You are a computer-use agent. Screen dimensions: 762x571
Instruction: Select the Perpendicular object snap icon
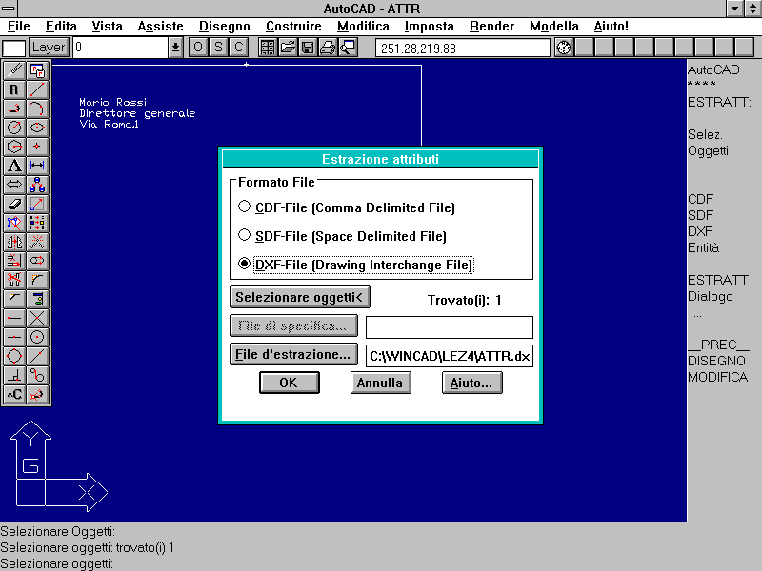(14, 375)
